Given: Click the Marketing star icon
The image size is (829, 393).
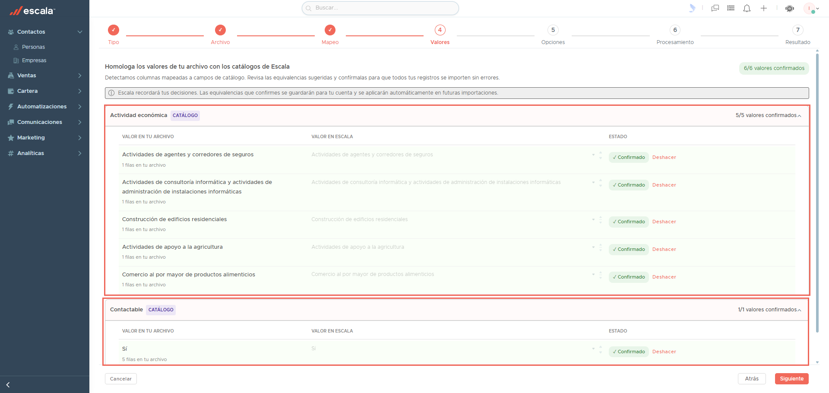Looking at the screenshot, I should pyautogui.click(x=11, y=138).
